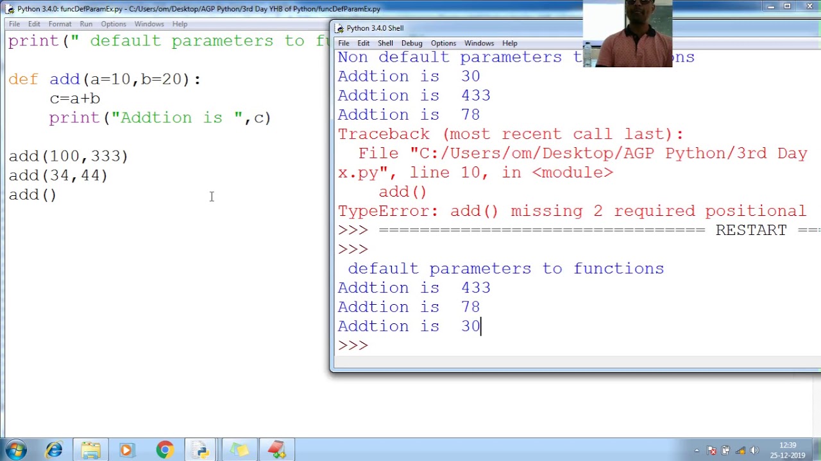The width and height of the screenshot is (821, 461).
Task: Open the Shell menu in Python Shell
Action: (385, 43)
